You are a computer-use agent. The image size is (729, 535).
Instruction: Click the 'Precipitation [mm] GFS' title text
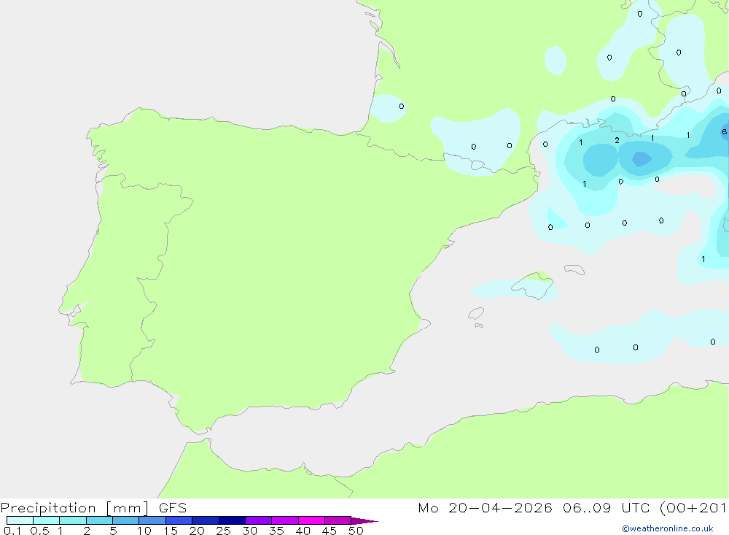point(93,508)
